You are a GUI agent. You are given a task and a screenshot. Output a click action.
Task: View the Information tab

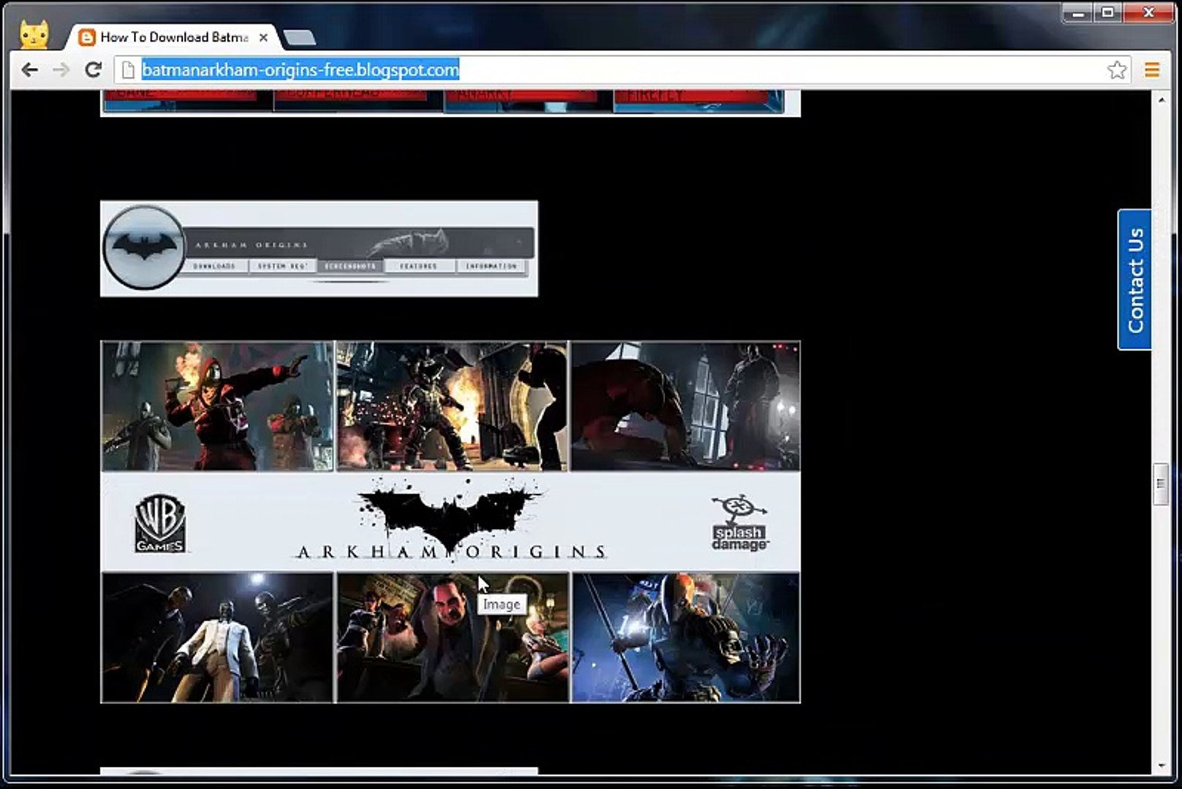pyautogui.click(x=491, y=267)
